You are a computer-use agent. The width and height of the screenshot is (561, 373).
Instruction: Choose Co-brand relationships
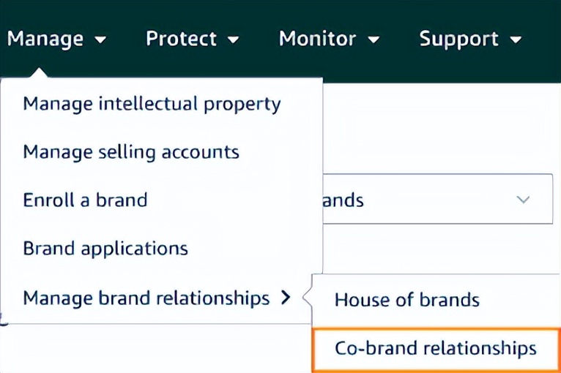point(435,349)
